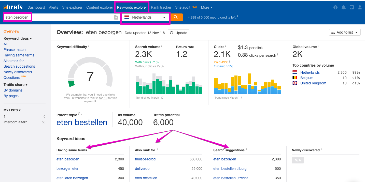The height and width of the screenshot is (182, 365).
Task: Open the More menu in navigation
Action: tap(206, 7)
